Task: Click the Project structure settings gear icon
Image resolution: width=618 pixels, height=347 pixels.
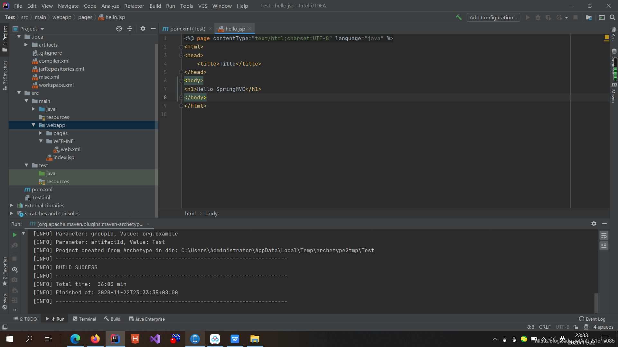Action: tap(143, 28)
